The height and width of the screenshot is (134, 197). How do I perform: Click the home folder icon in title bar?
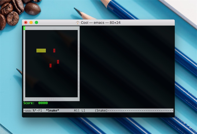[78, 23]
